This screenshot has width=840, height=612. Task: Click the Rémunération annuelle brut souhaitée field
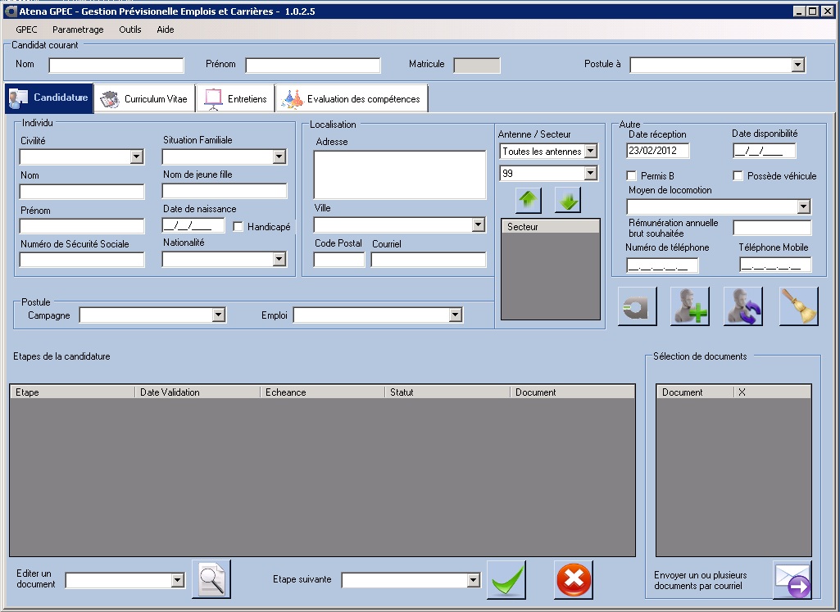coord(772,228)
